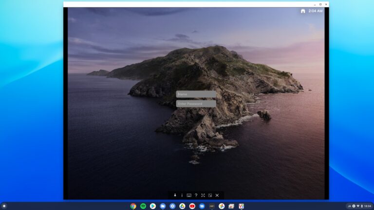Open the Files app from shelf
Viewport: 374px width, 210px height.
pyautogui.click(x=163, y=206)
